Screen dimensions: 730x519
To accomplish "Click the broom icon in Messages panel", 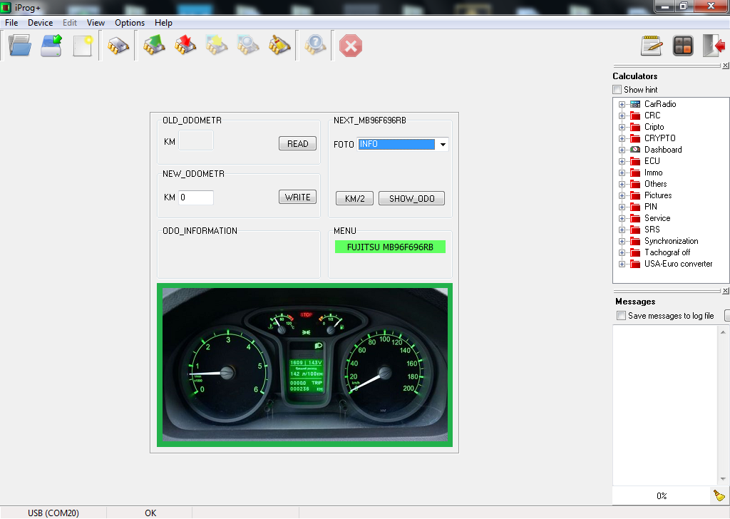I will point(719,495).
